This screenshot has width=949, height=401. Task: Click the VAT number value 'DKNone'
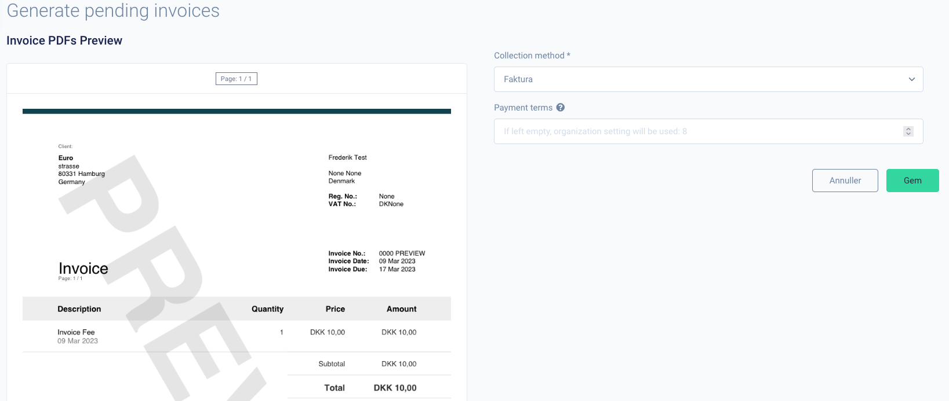[391, 204]
